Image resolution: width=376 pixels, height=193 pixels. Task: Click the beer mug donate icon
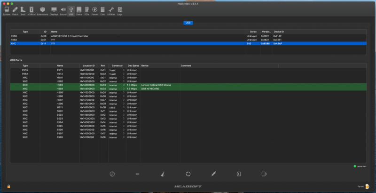[368, 186]
